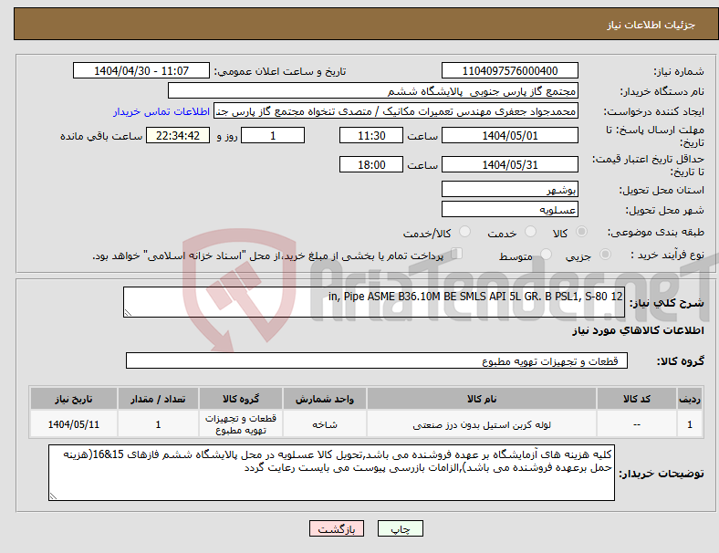Click the response deadline time 11:30
The image size is (719, 553).
click(x=371, y=136)
